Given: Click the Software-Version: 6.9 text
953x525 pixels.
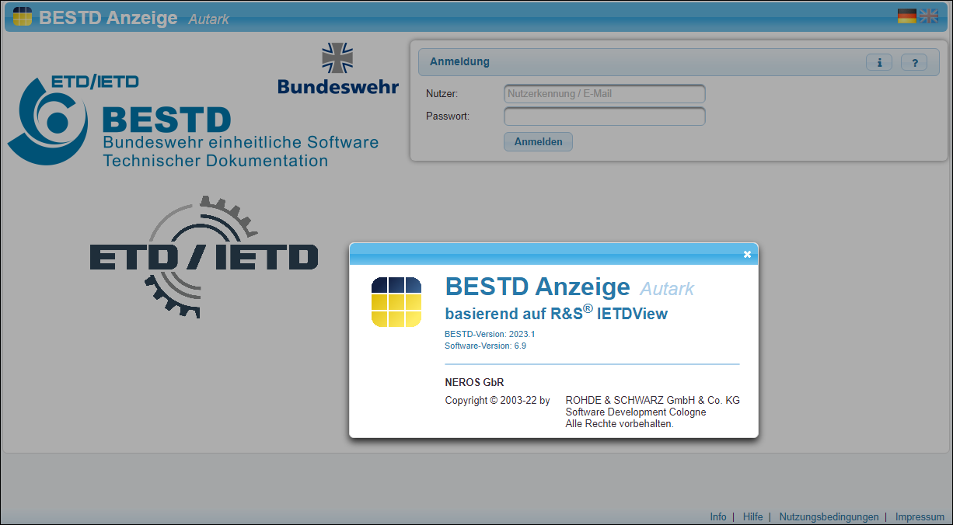Looking at the screenshot, I should [x=485, y=346].
